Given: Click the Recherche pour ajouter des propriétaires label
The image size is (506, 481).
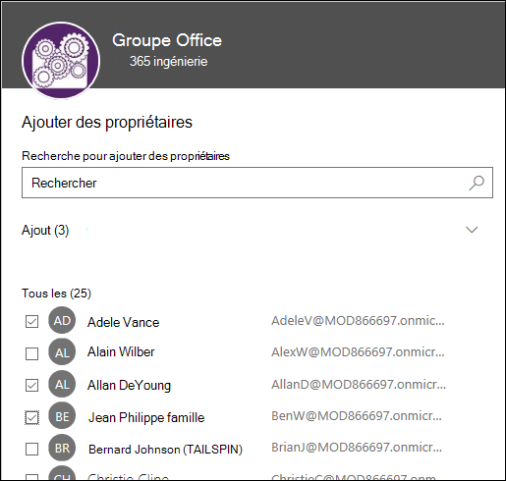Looking at the screenshot, I should pyautogui.click(x=126, y=156).
